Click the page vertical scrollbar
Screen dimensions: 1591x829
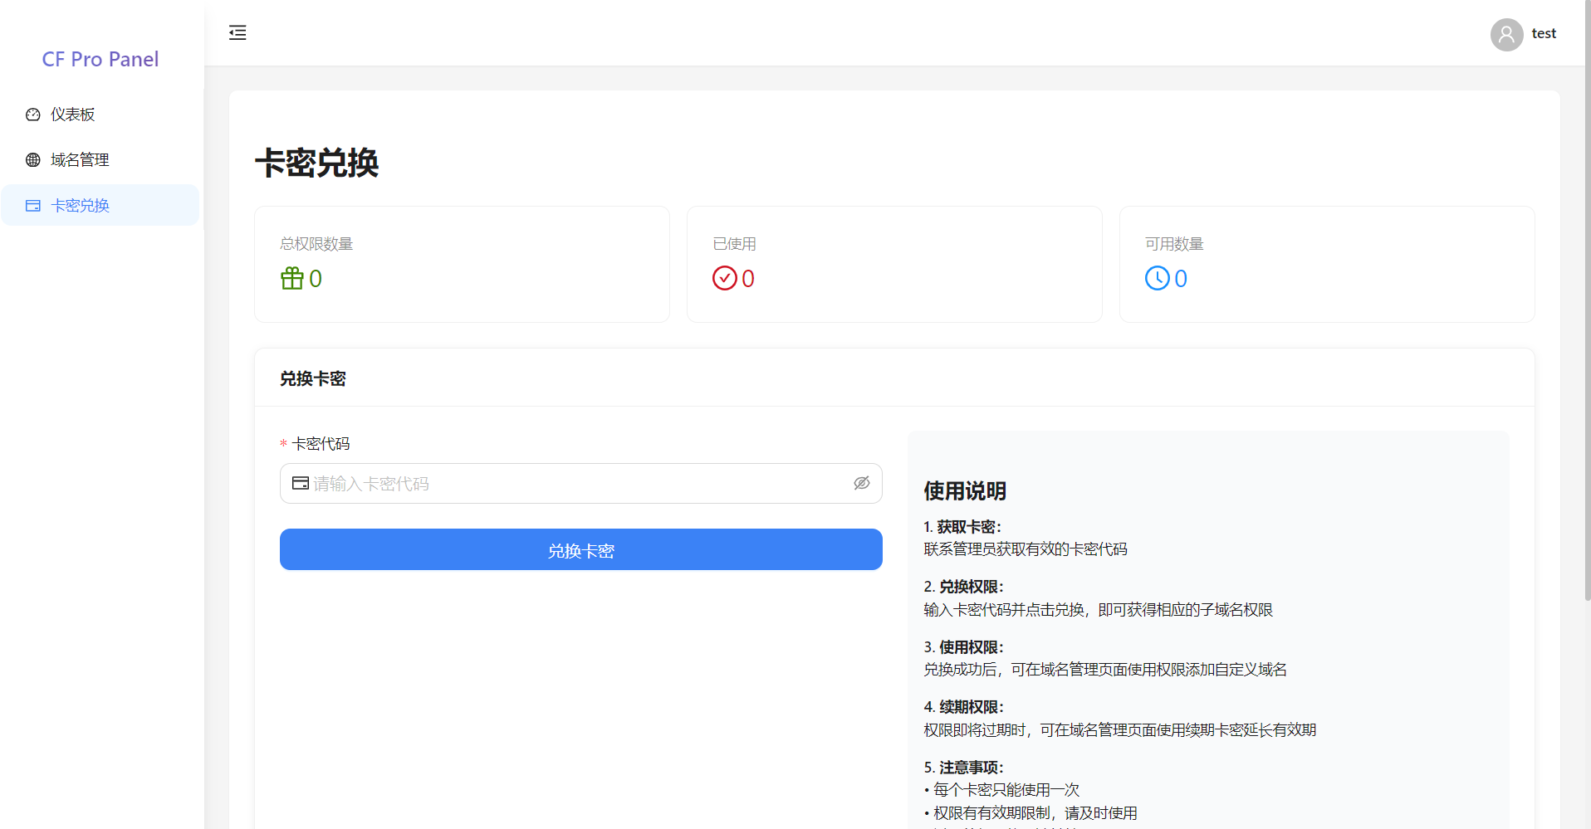click(x=1587, y=332)
